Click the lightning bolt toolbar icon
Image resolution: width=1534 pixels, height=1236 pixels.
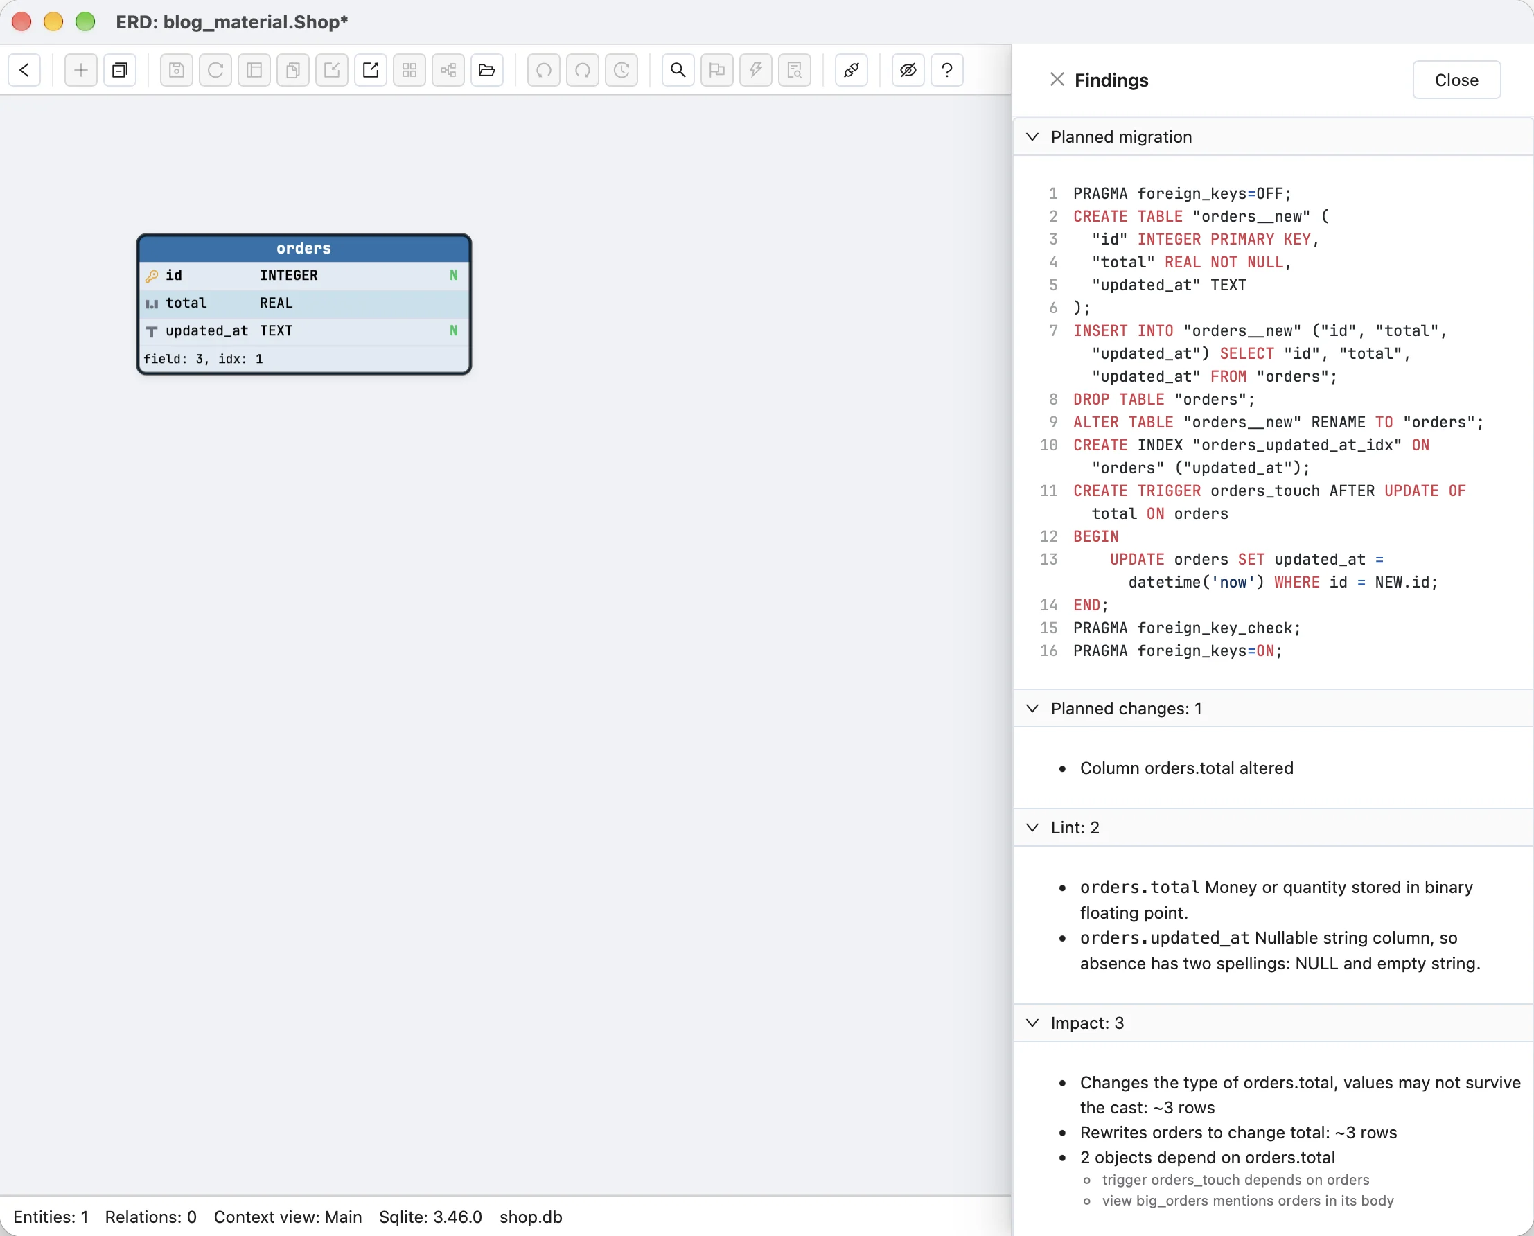(755, 70)
